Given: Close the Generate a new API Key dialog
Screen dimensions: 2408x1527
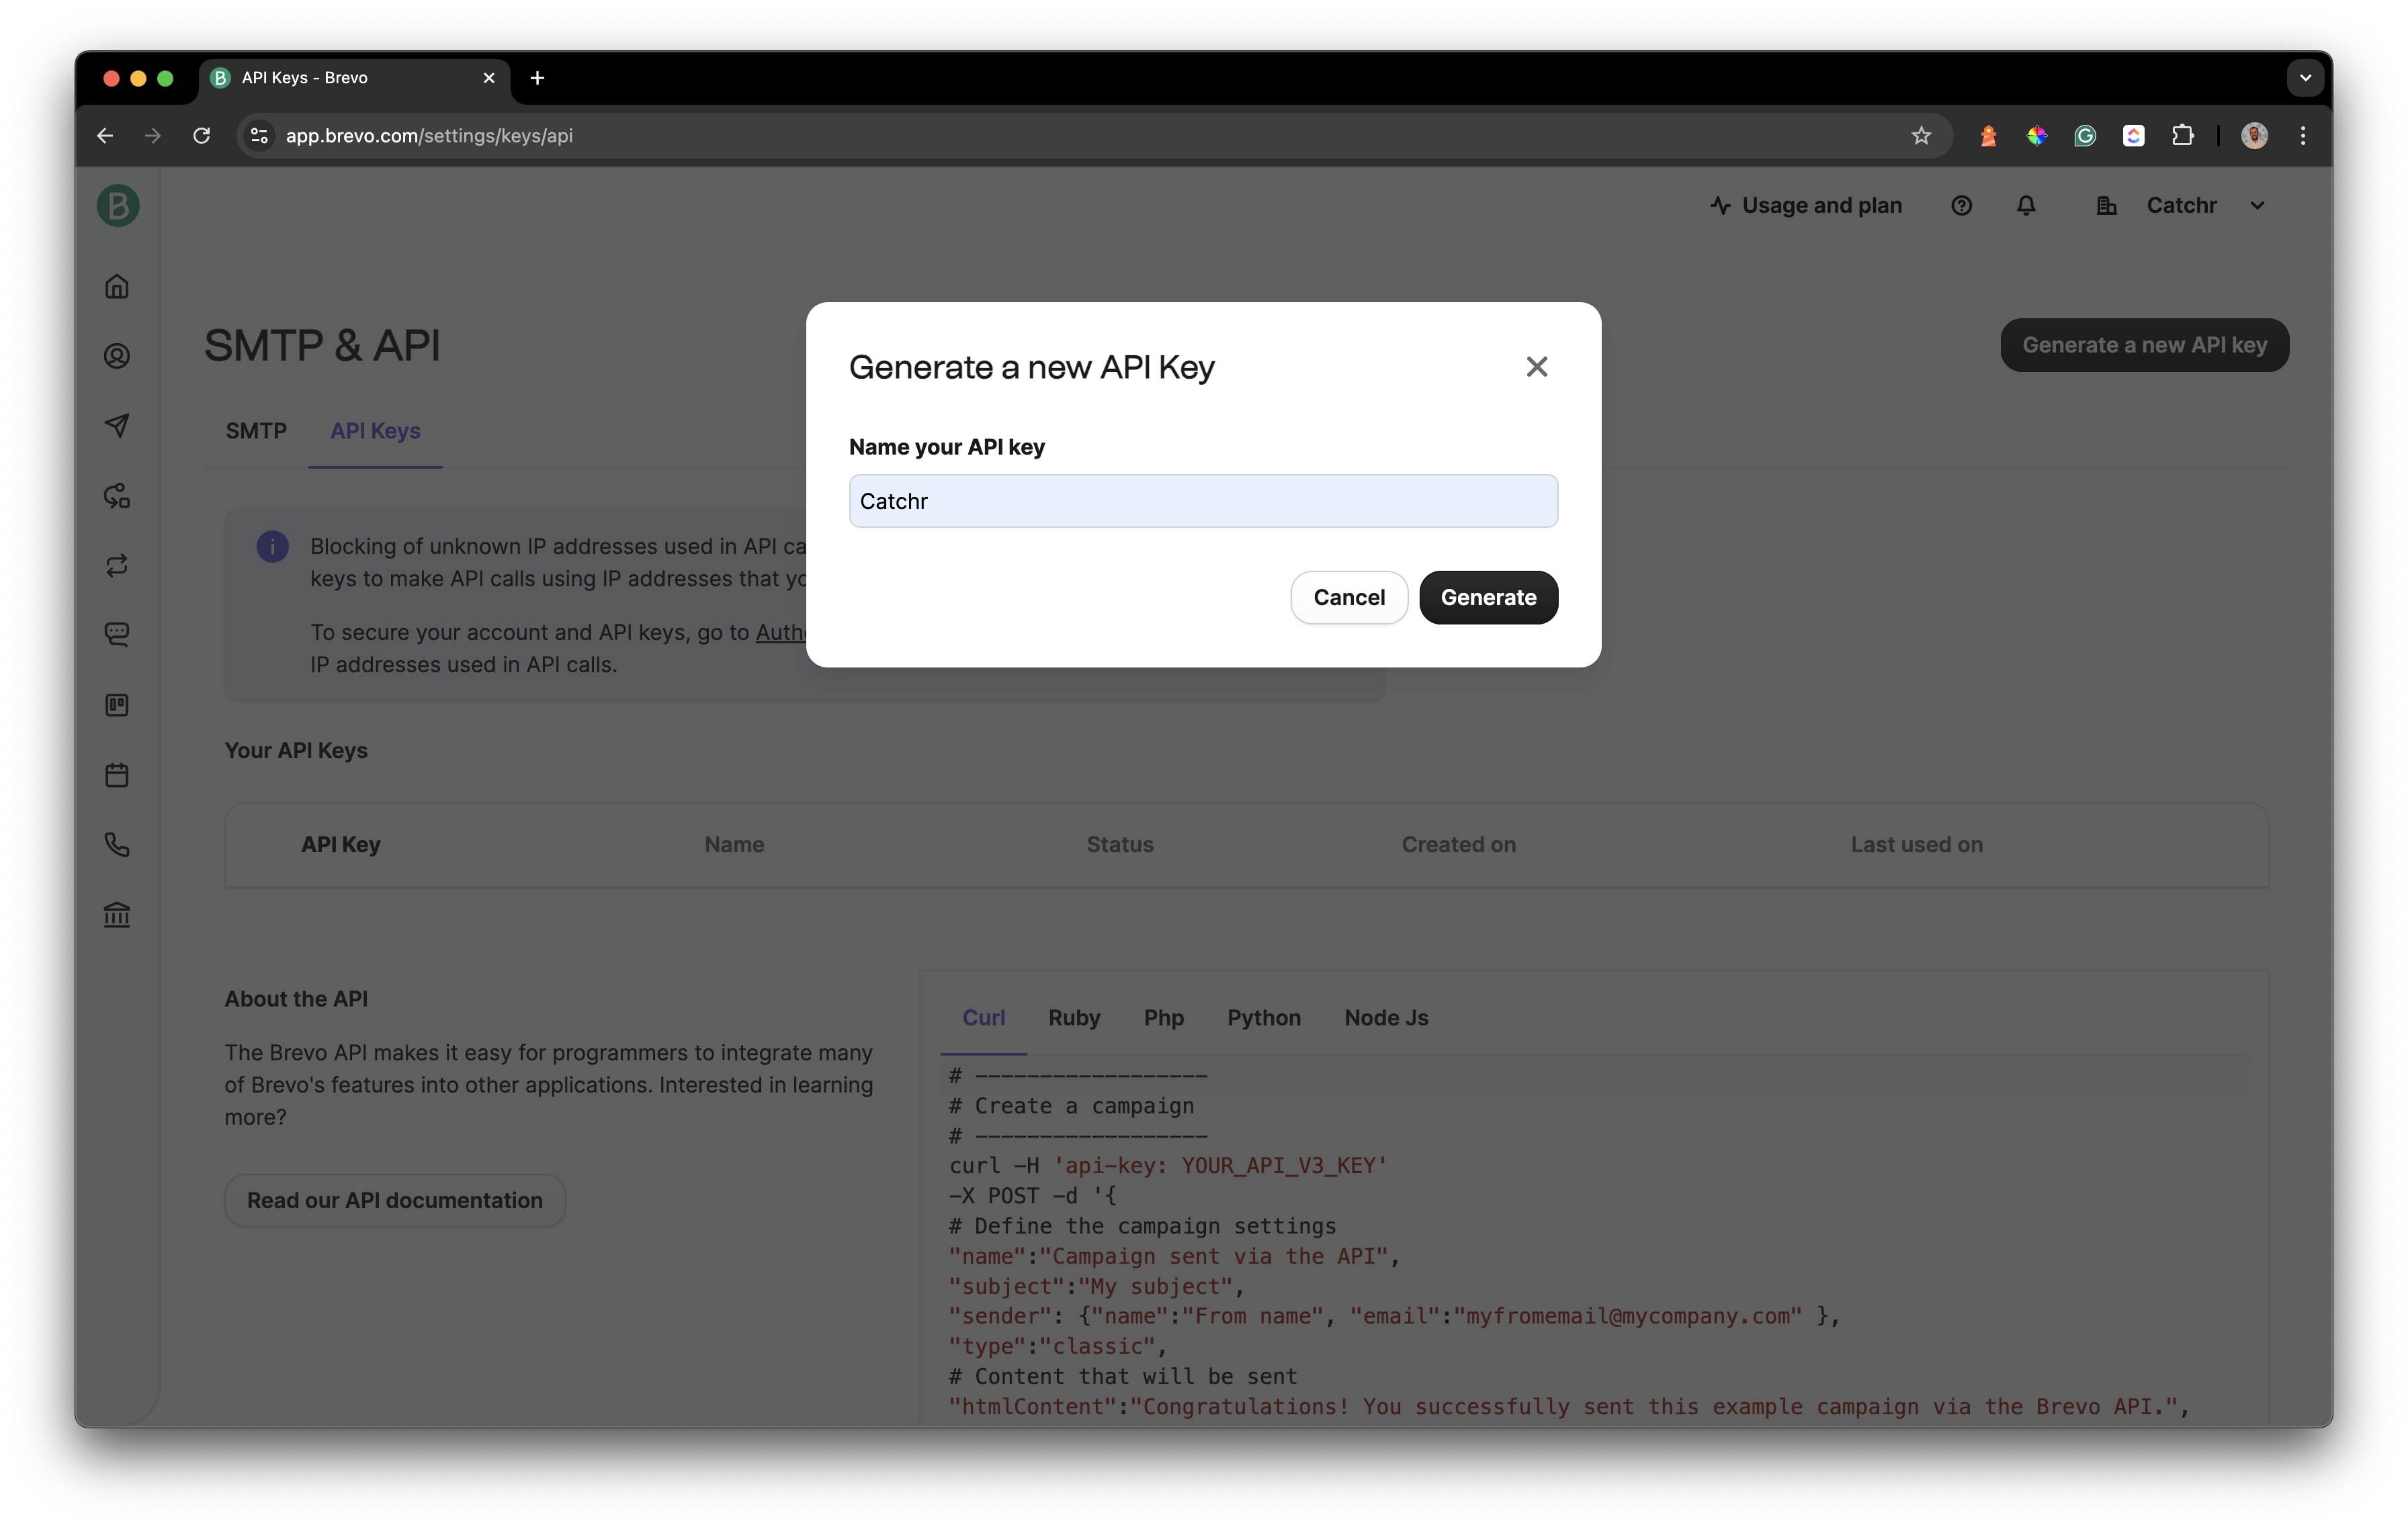Looking at the screenshot, I should point(1537,367).
